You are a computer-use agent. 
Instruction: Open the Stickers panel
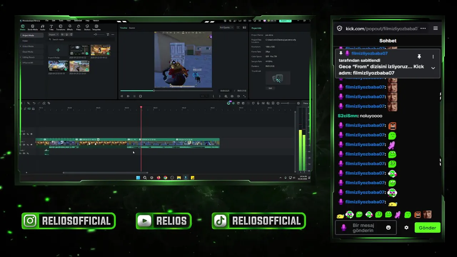pos(87,27)
